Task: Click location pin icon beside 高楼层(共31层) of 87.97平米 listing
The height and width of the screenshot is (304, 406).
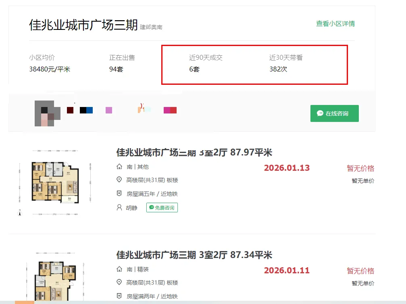Action: click(x=119, y=180)
